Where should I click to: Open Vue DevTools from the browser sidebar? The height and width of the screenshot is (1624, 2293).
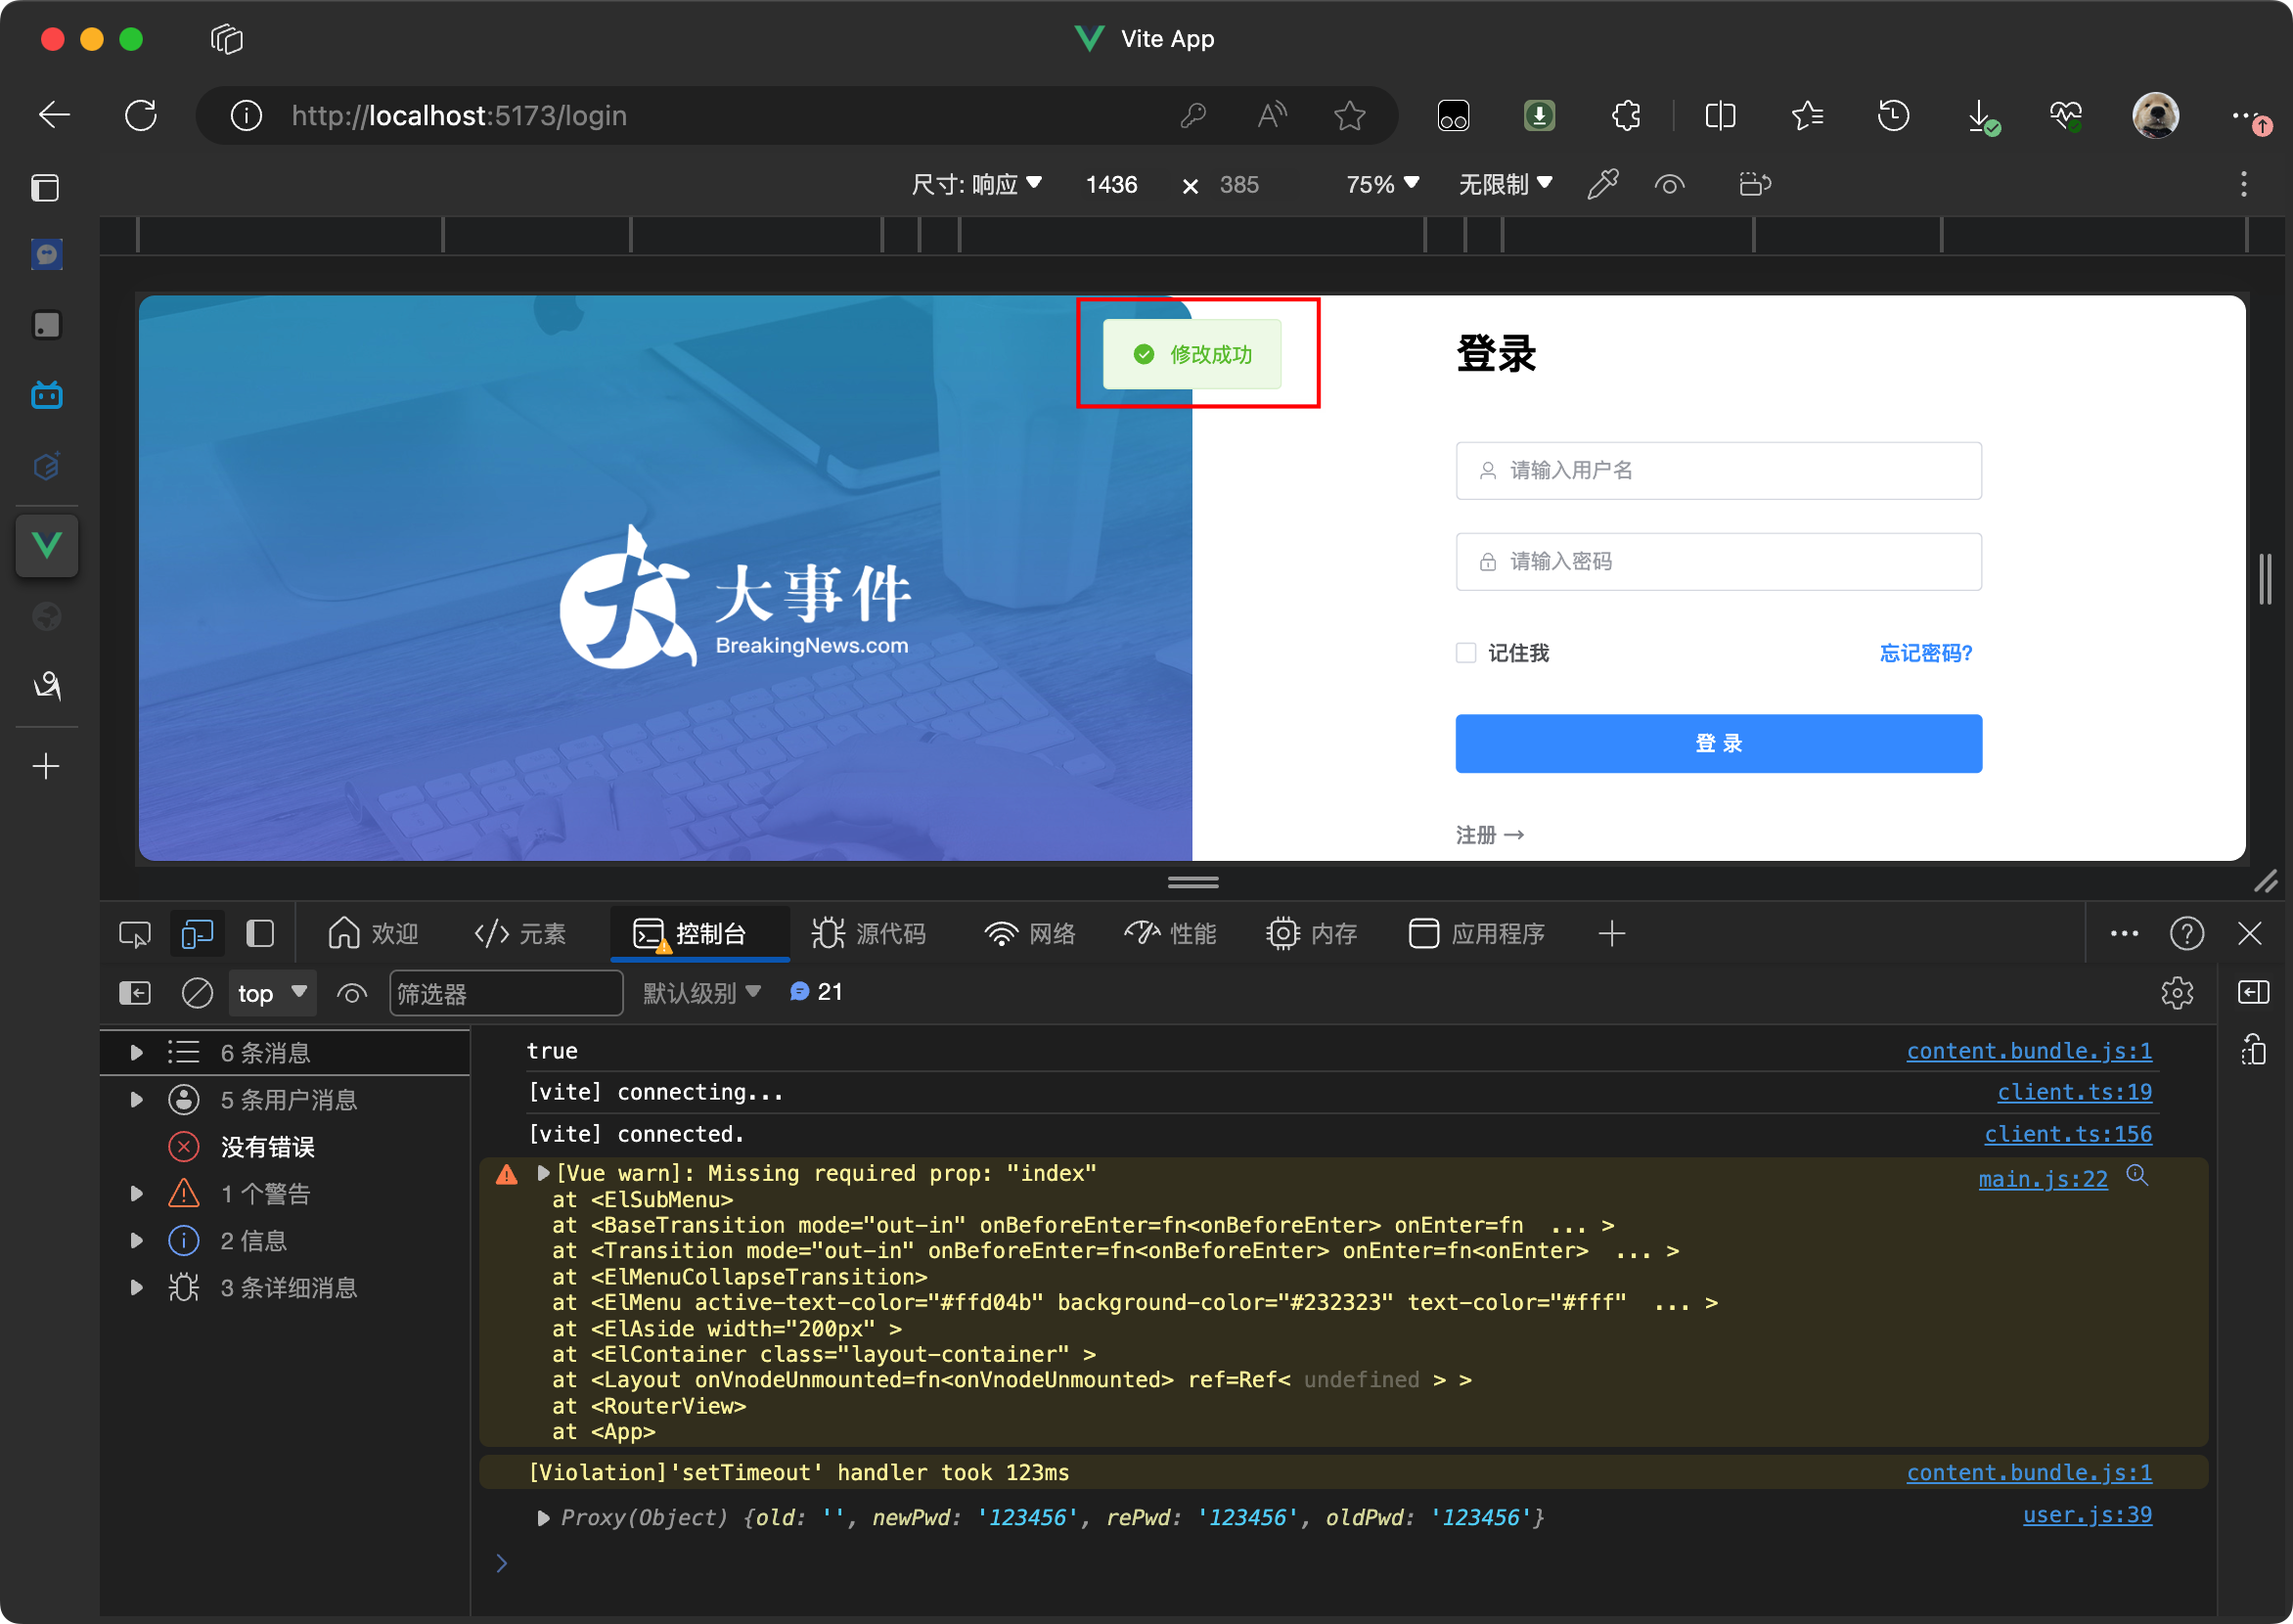[x=46, y=546]
